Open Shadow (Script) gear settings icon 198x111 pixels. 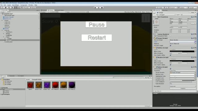click(196, 57)
